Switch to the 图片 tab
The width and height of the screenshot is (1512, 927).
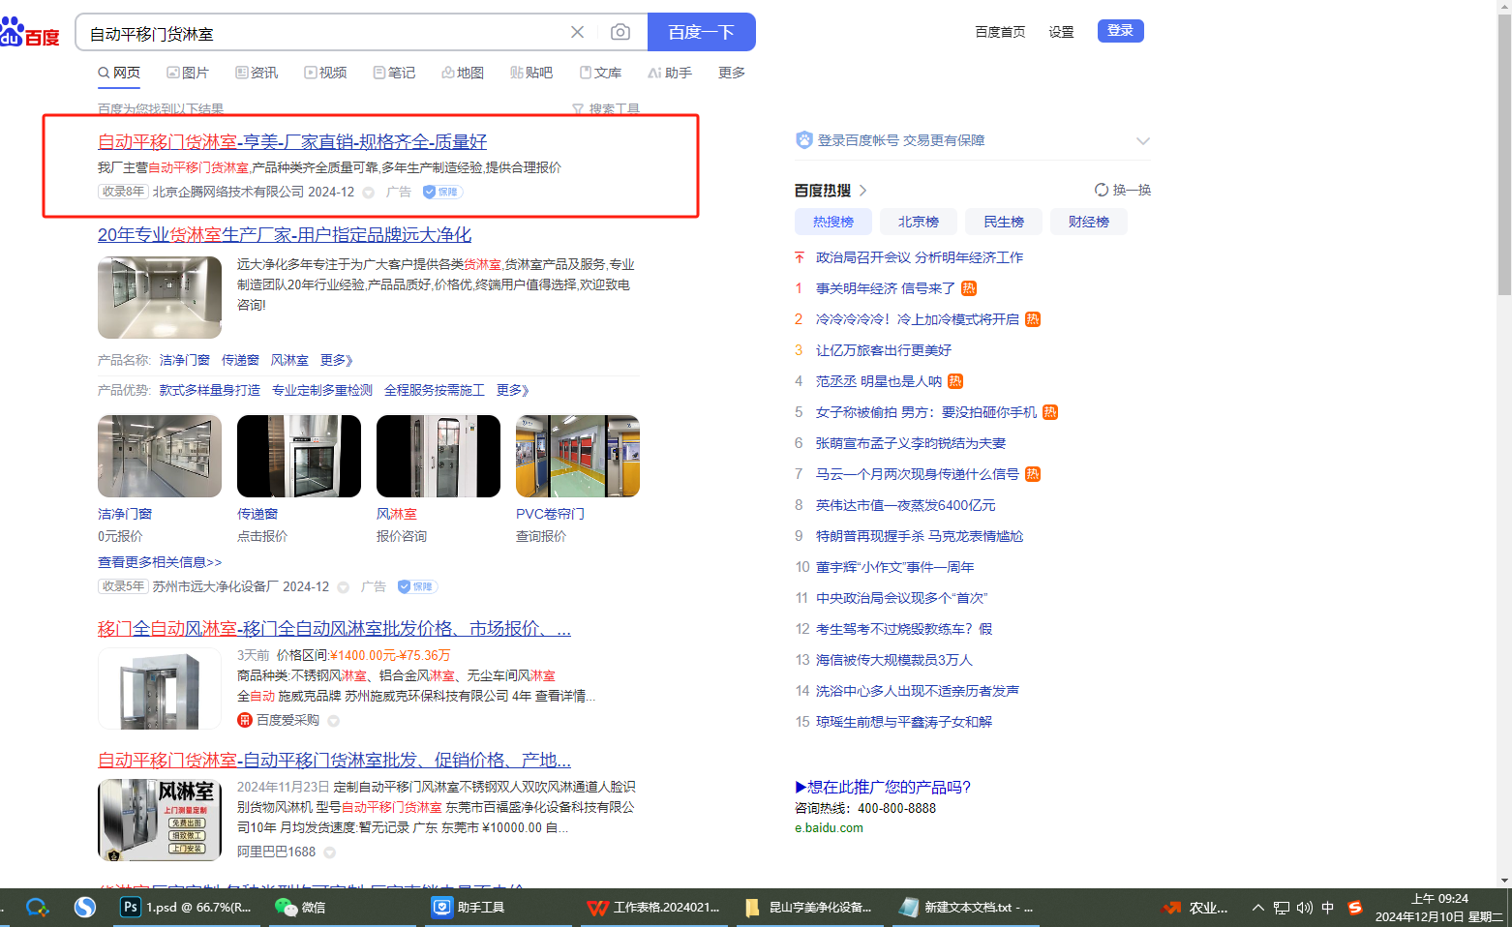coord(188,73)
